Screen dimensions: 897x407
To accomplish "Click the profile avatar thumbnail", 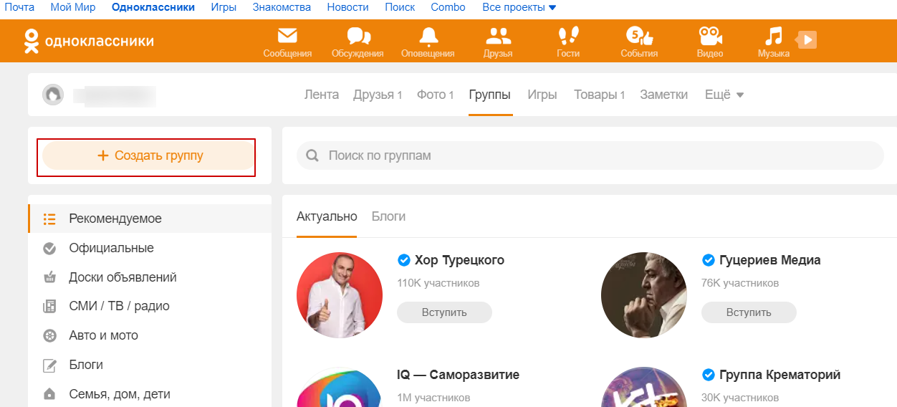I will [53, 95].
